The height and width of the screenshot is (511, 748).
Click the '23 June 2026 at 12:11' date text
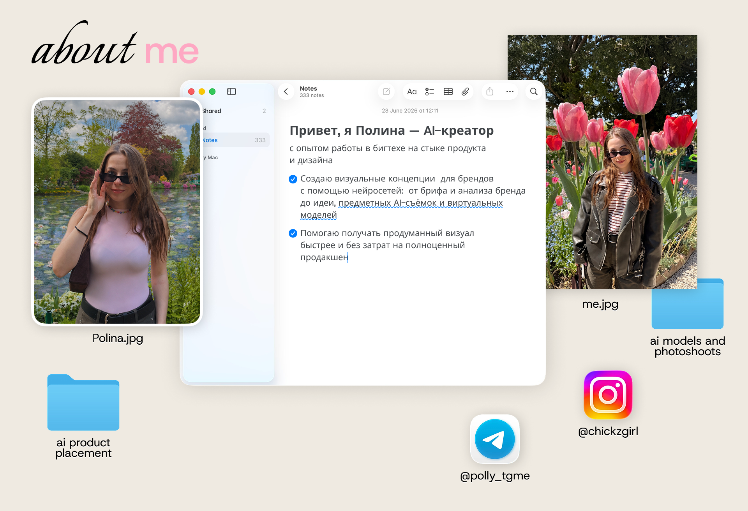coord(410,111)
